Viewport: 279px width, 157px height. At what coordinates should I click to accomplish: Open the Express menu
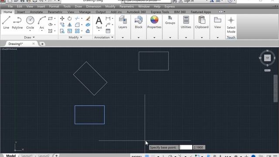[x=170, y=7]
